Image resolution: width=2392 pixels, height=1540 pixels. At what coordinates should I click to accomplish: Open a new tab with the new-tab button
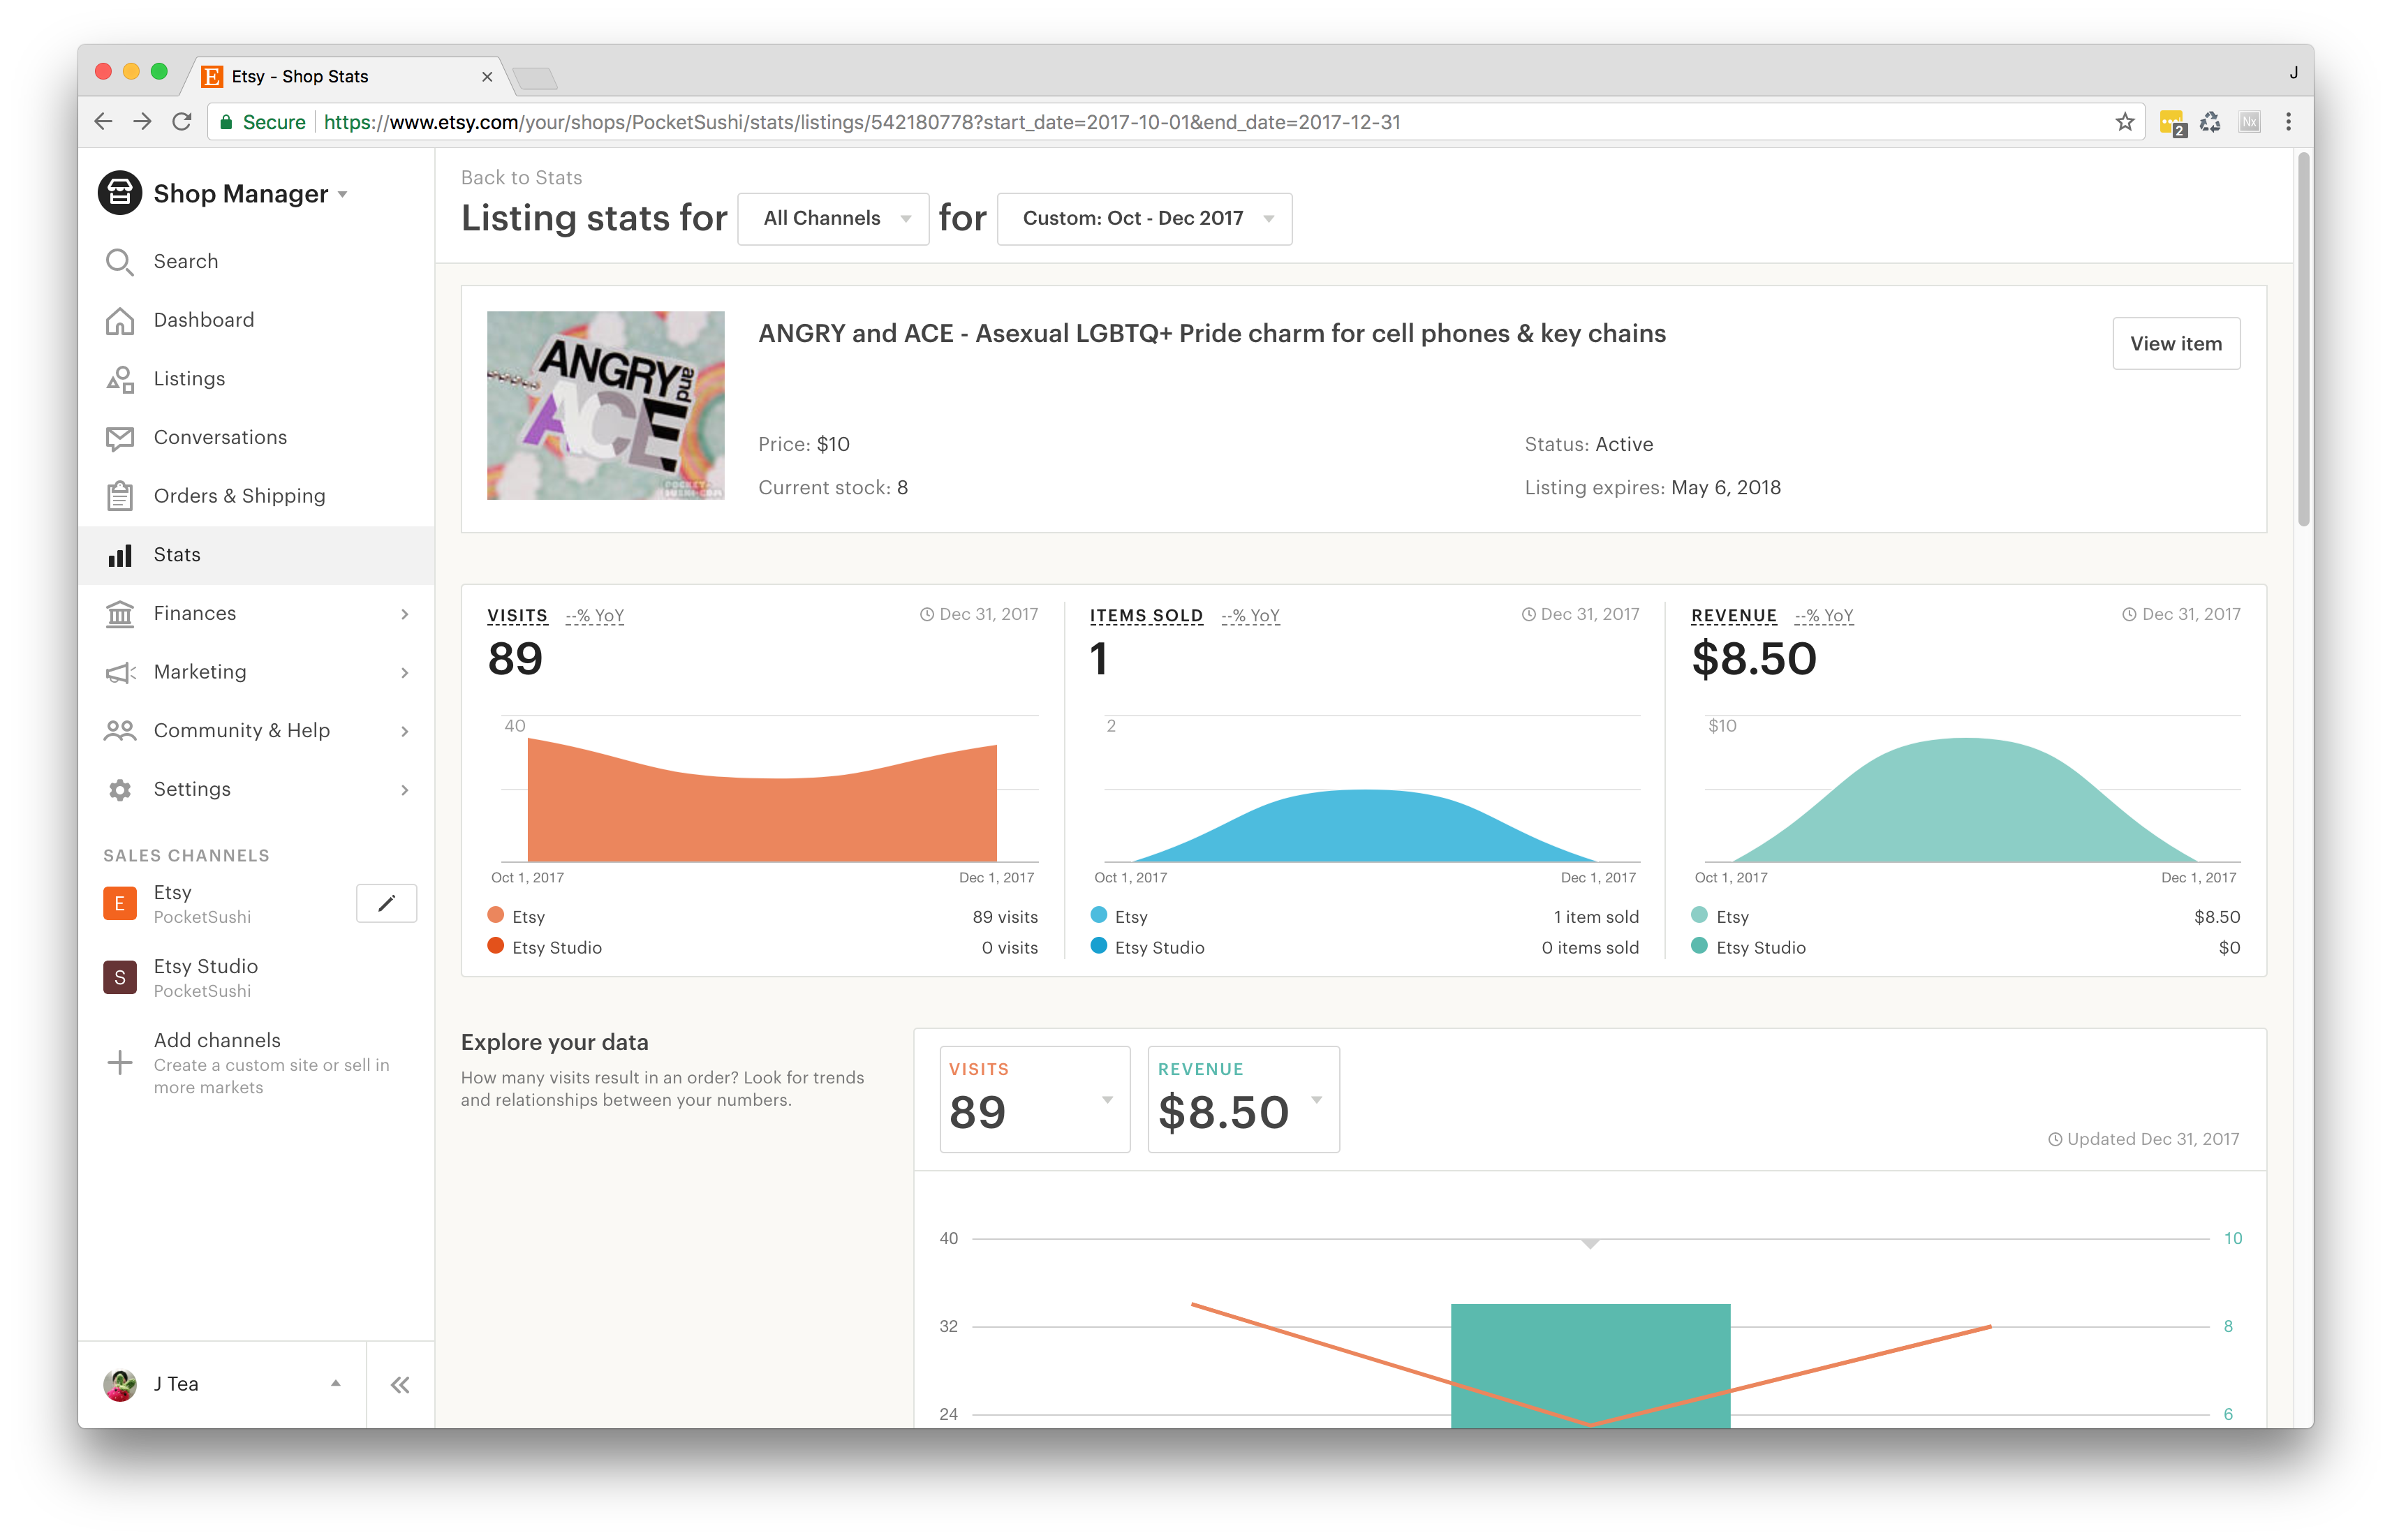(535, 78)
